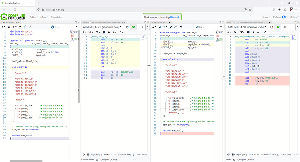Open a new browser tab
Viewport: 300px width, 162px height.
[38, 3]
